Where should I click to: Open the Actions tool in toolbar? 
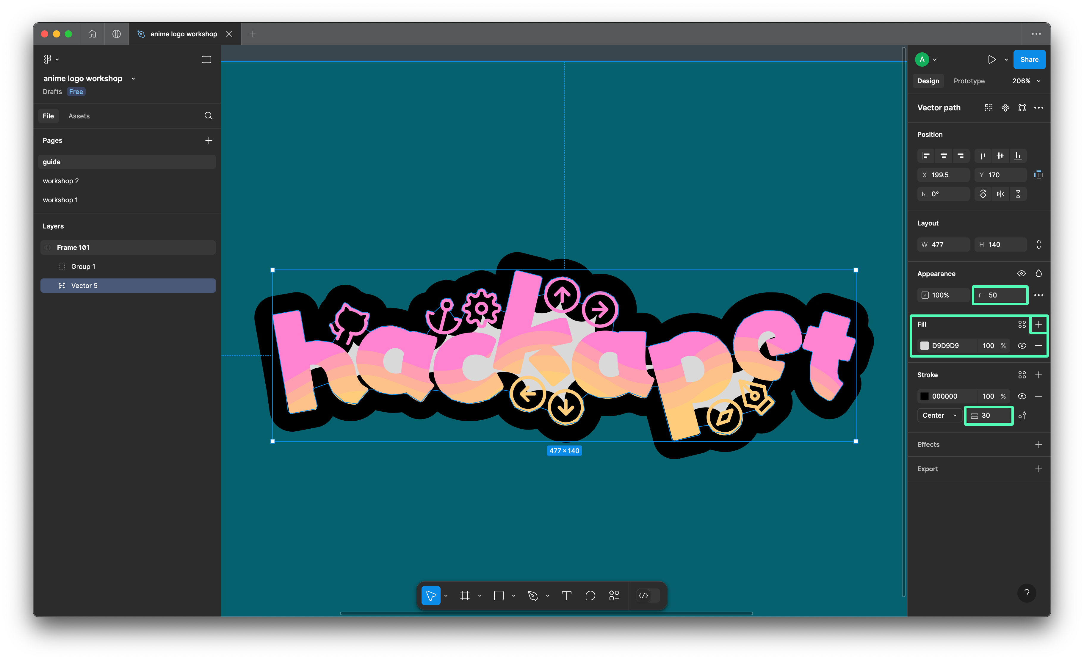click(614, 596)
